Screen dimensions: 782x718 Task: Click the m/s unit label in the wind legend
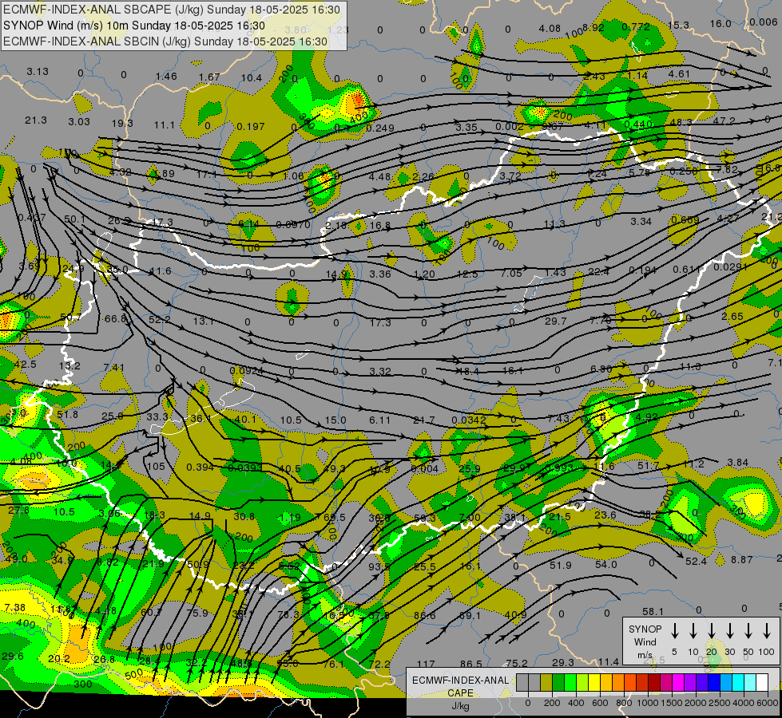coord(645,655)
